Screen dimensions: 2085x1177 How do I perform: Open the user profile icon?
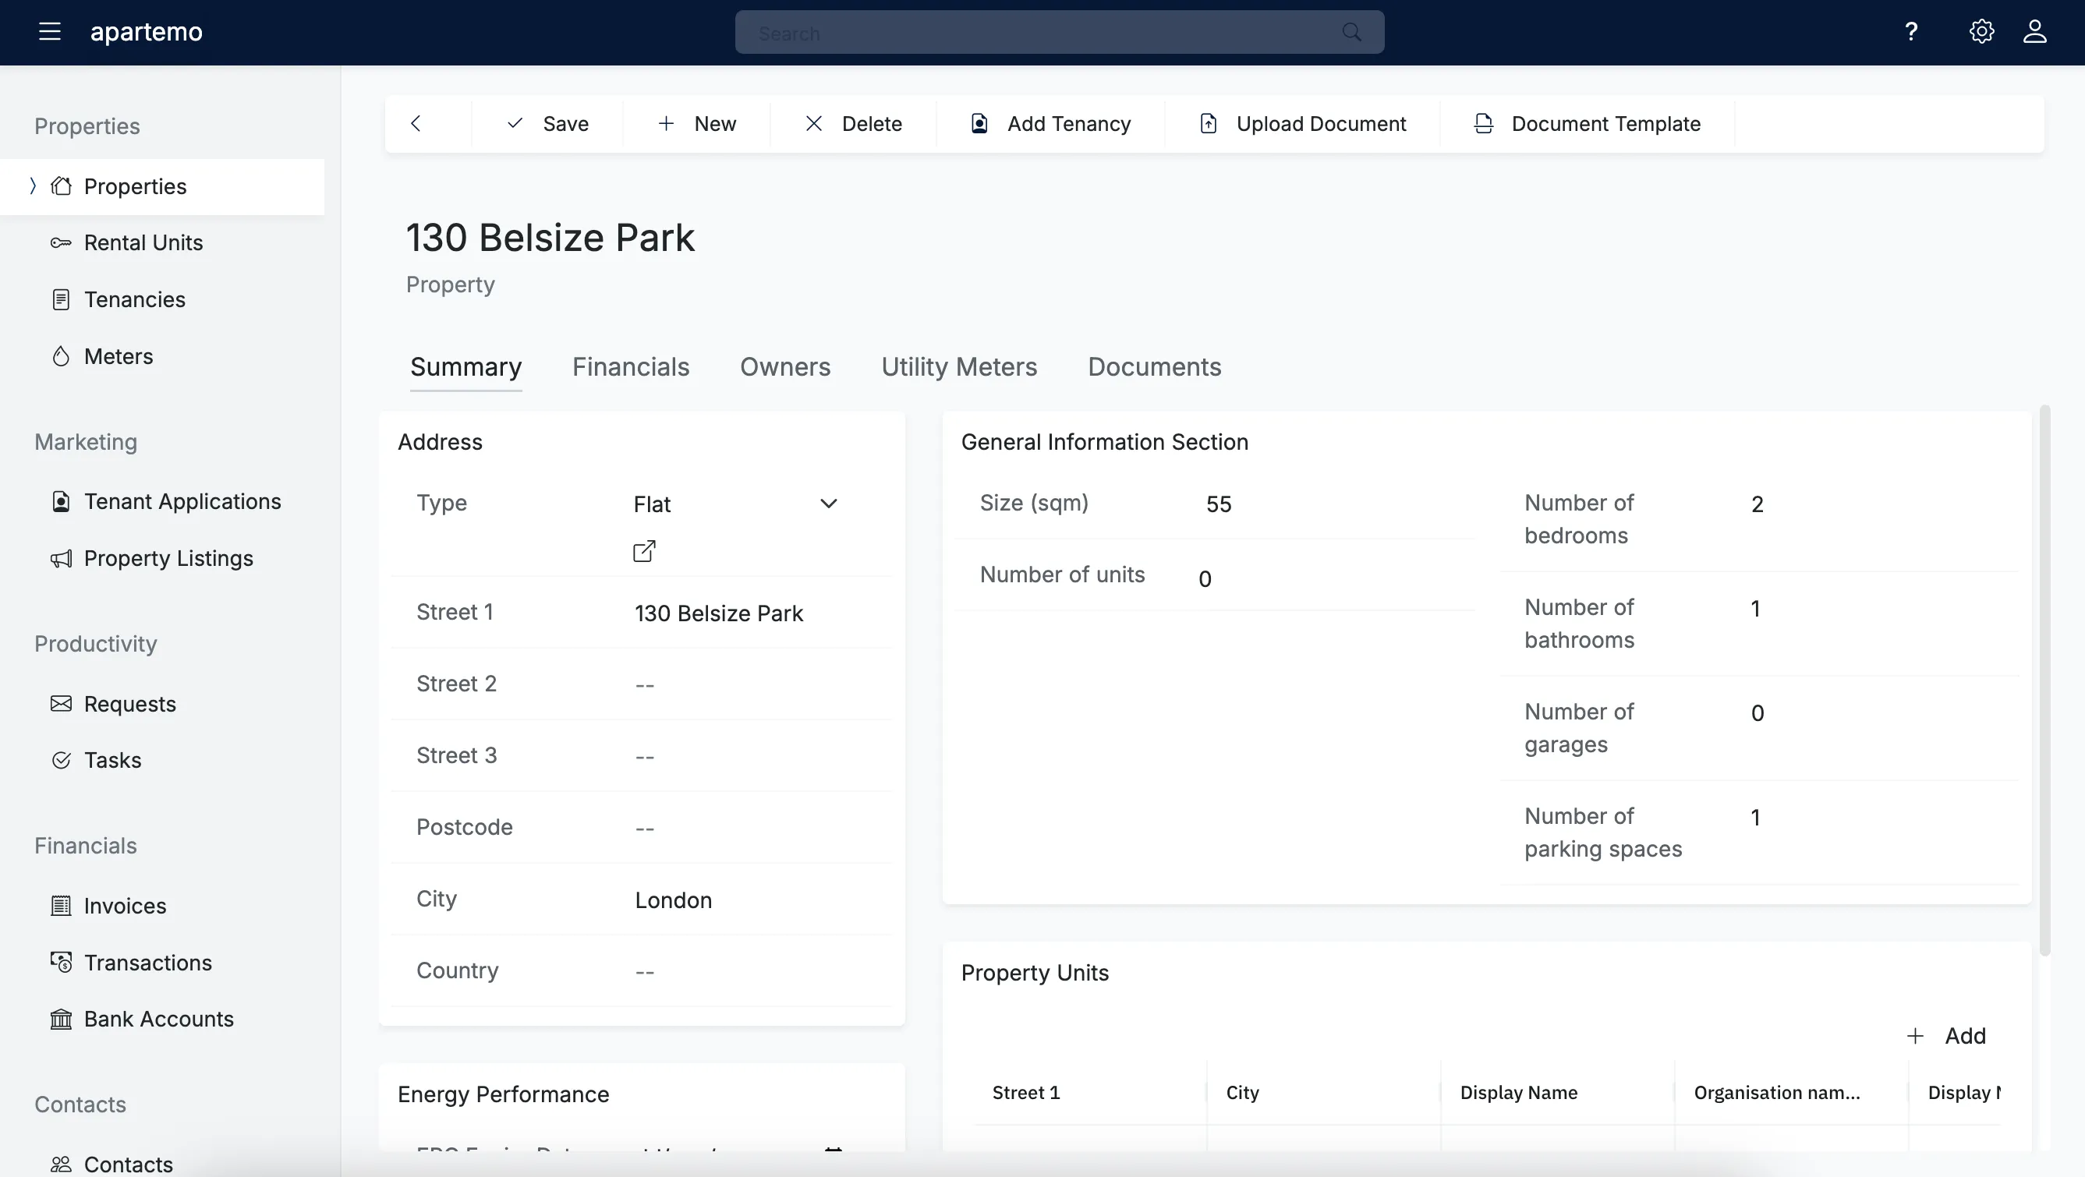pos(2035,31)
